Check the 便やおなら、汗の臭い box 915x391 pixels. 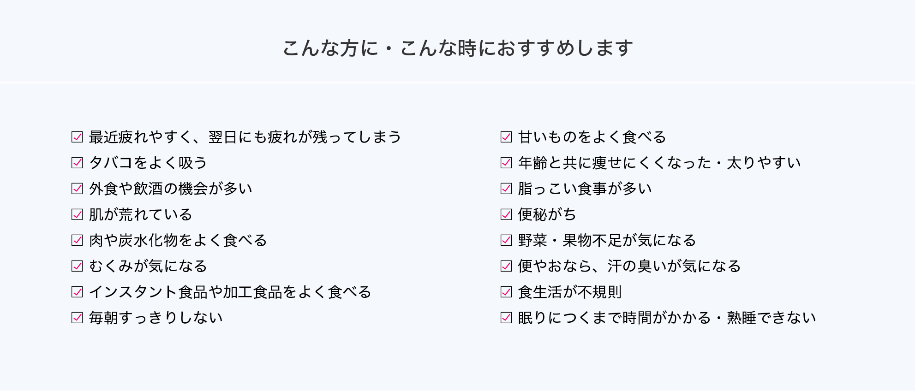506,266
